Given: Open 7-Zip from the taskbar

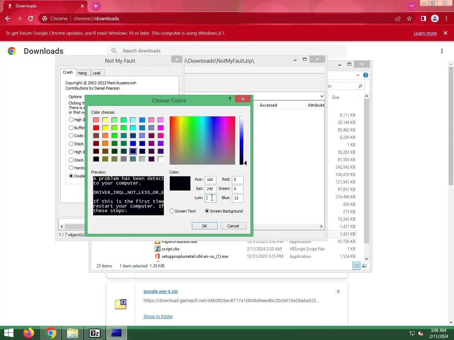Looking at the screenshot, I should [x=95, y=333].
